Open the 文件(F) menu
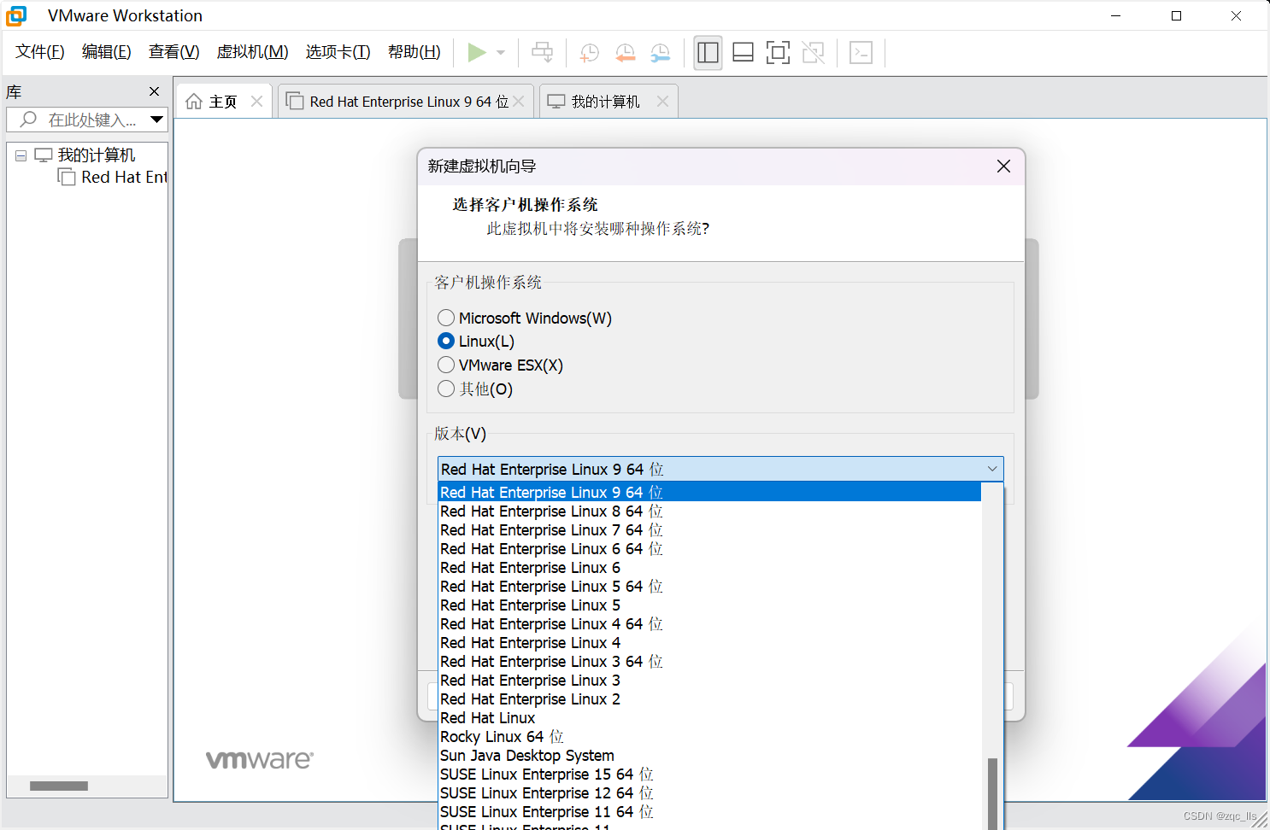The width and height of the screenshot is (1270, 830). (39, 52)
